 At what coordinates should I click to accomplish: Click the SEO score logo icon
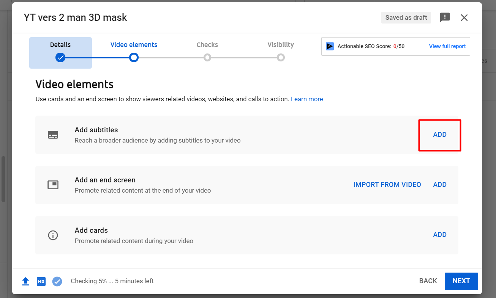(330, 46)
